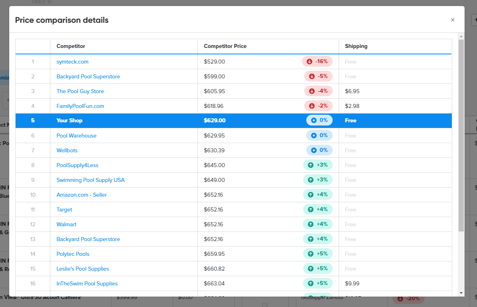477x307 pixels.
Task: Click the -4% price difference badge
Action: click(318, 91)
